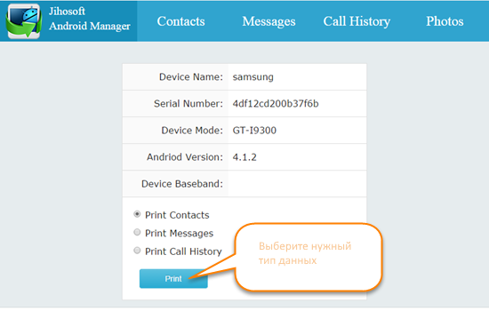The width and height of the screenshot is (489, 327).
Task: Select the Print Contacts radio button
Action: (x=137, y=214)
